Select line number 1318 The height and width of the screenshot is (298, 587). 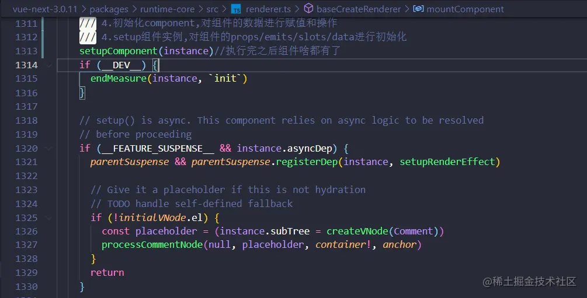point(26,120)
